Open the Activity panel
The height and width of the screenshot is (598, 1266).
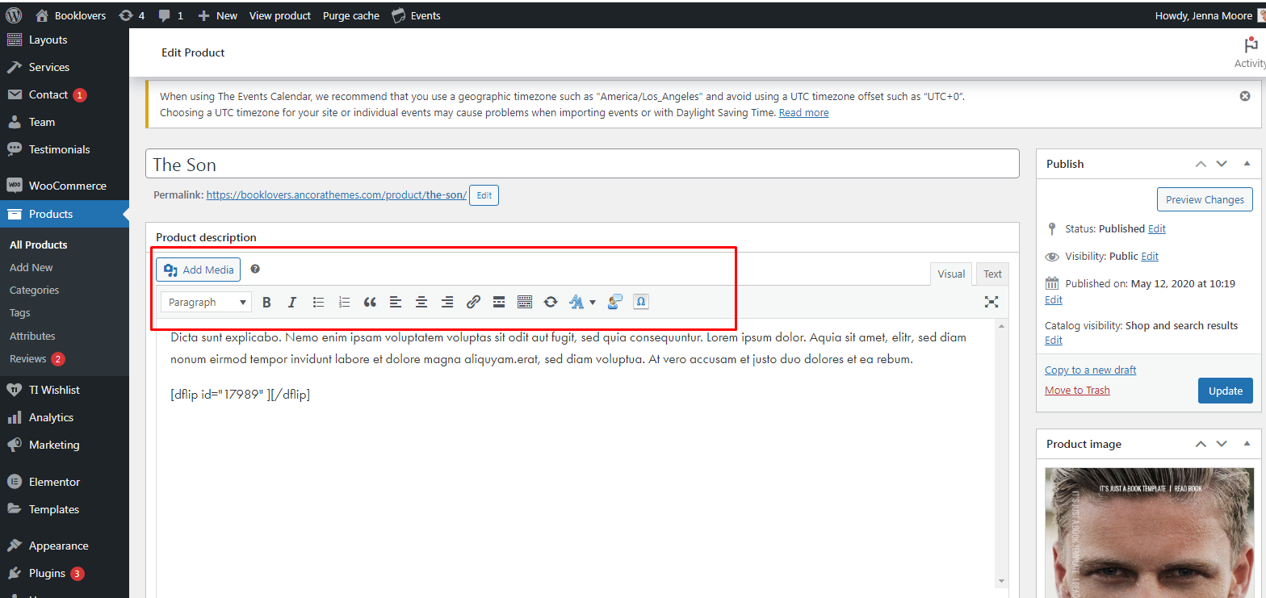pos(1251,52)
